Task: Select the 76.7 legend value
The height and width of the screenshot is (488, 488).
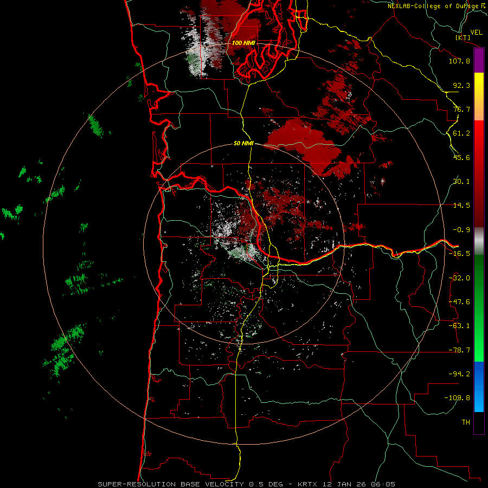Action: click(x=461, y=109)
